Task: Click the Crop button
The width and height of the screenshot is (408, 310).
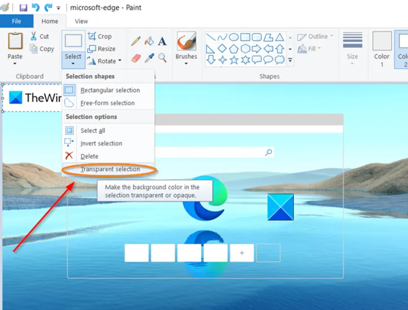Action: [x=99, y=36]
